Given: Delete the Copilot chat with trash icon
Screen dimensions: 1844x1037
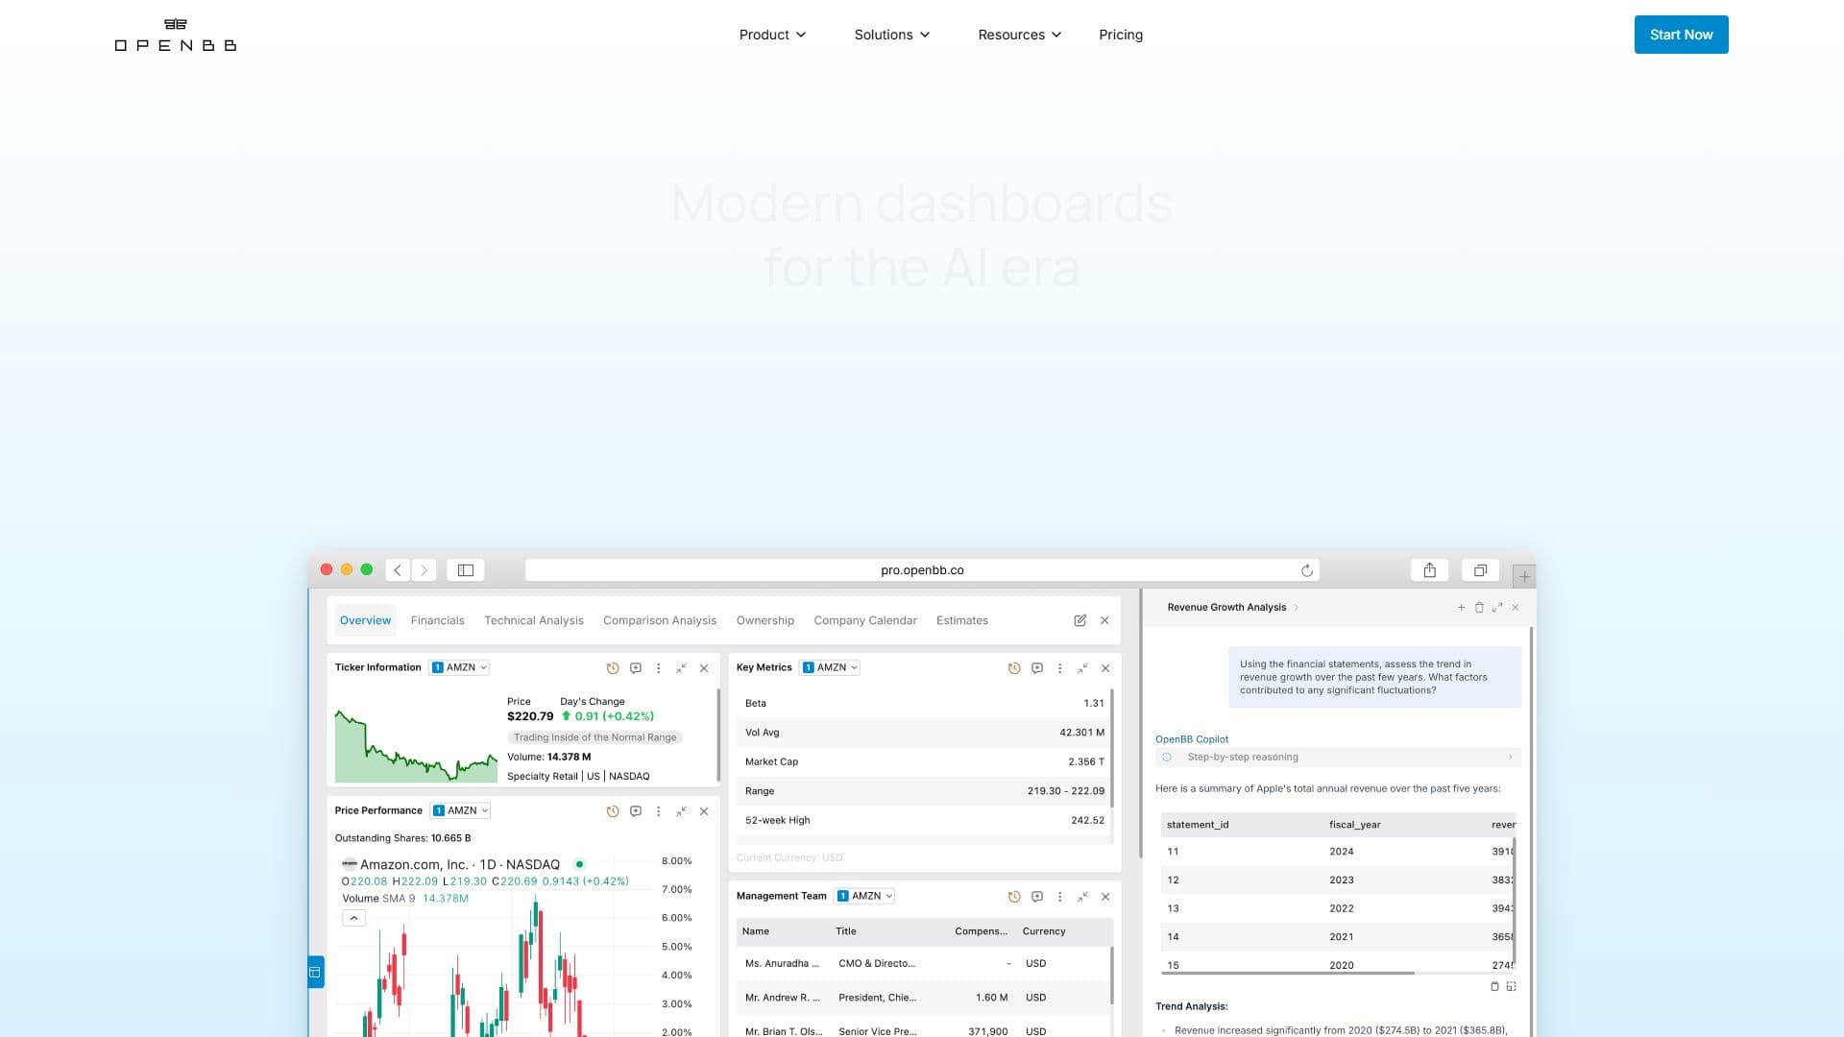Looking at the screenshot, I should [1479, 607].
